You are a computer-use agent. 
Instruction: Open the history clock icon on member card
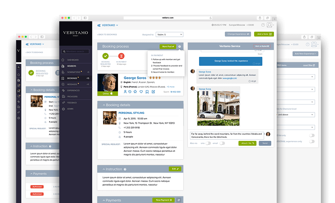pyautogui.click(x=130, y=91)
